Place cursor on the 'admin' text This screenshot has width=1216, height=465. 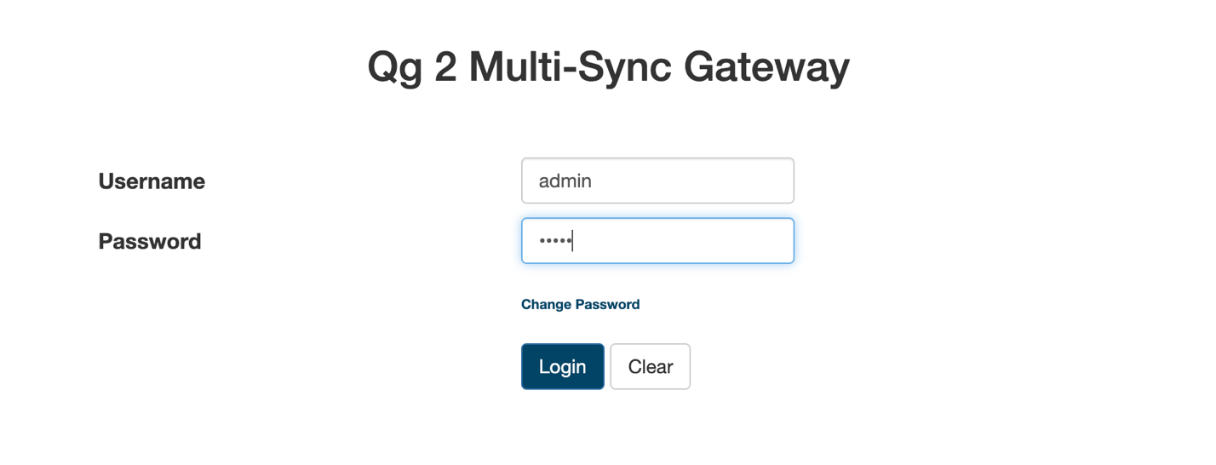pyautogui.click(x=565, y=181)
